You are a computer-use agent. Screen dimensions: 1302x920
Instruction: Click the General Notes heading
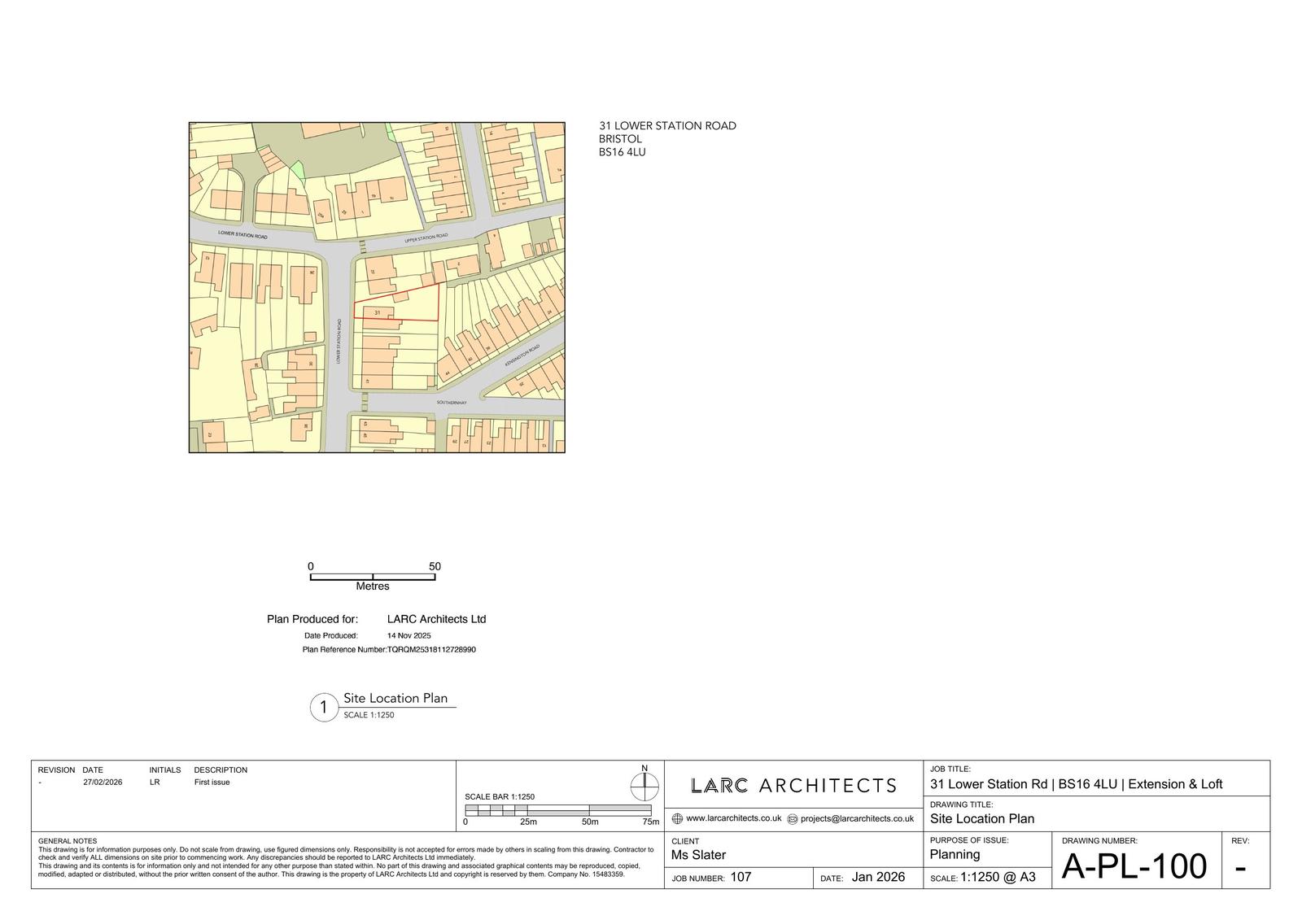[x=68, y=841]
